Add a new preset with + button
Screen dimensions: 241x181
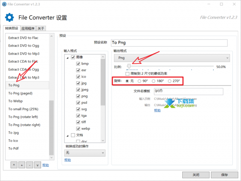pyautogui.click(x=22, y=165)
